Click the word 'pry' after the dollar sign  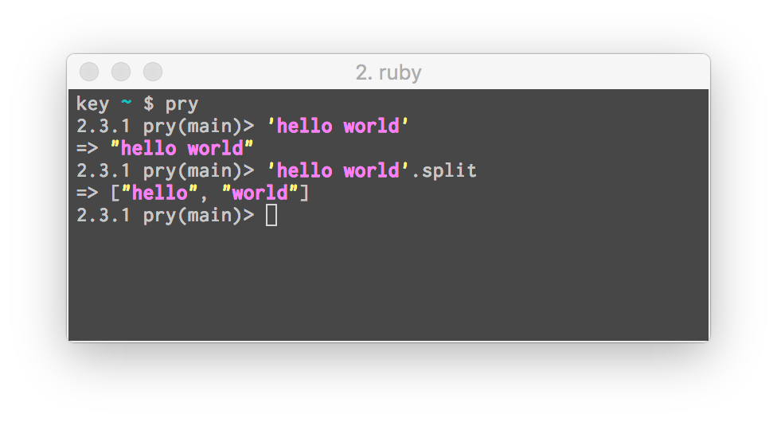[182, 105]
